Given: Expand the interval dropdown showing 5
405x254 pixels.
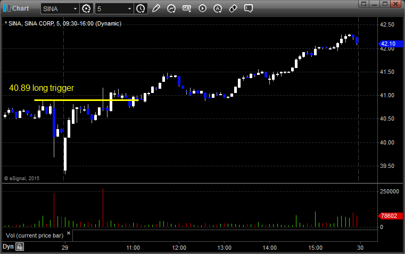Looking at the screenshot, I should point(129,9).
